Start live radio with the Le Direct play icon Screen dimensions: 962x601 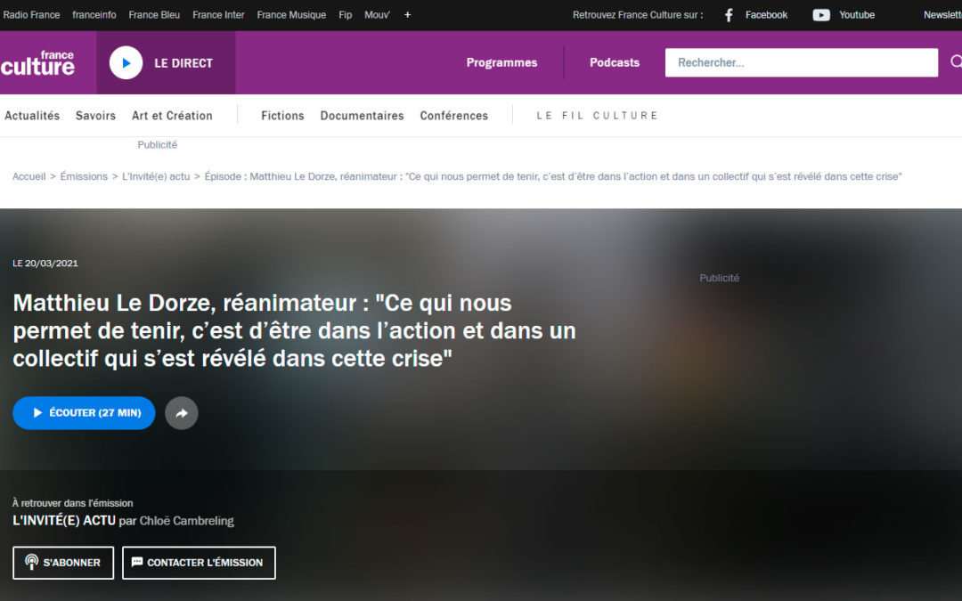tap(126, 62)
